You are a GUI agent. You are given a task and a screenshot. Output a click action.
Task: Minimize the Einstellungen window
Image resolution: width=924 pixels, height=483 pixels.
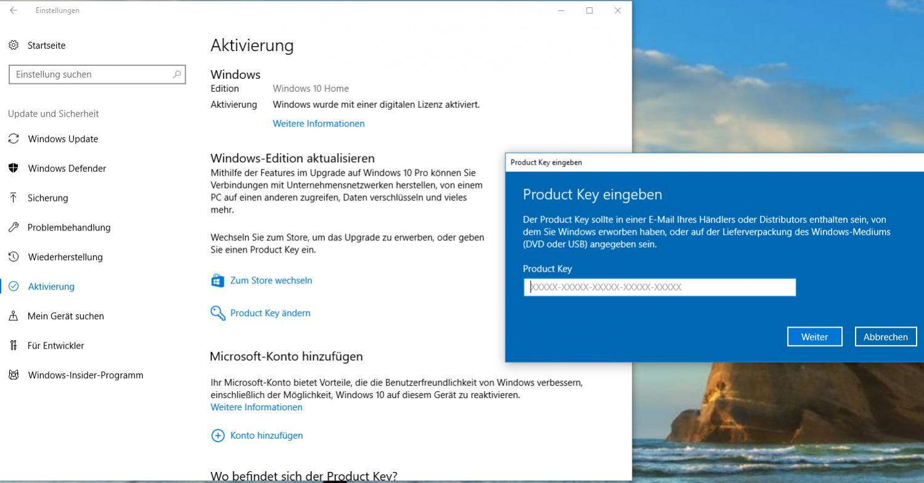561,10
